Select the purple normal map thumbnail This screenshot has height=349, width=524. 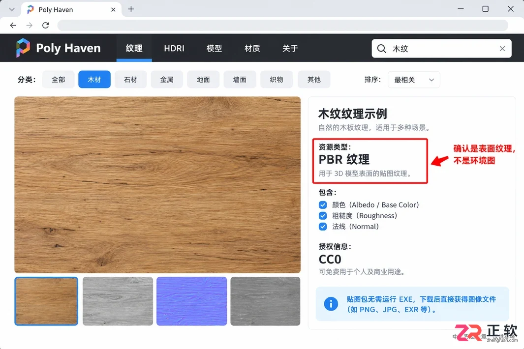[x=191, y=301]
